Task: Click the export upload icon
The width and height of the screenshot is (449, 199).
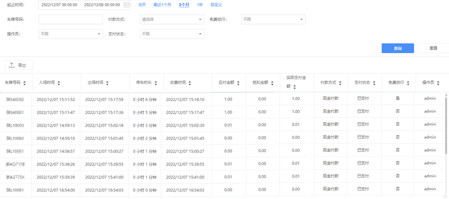Action: [x=12, y=66]
